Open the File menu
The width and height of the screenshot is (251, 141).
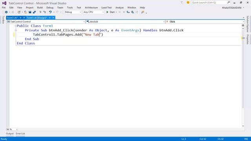[4, 7]
